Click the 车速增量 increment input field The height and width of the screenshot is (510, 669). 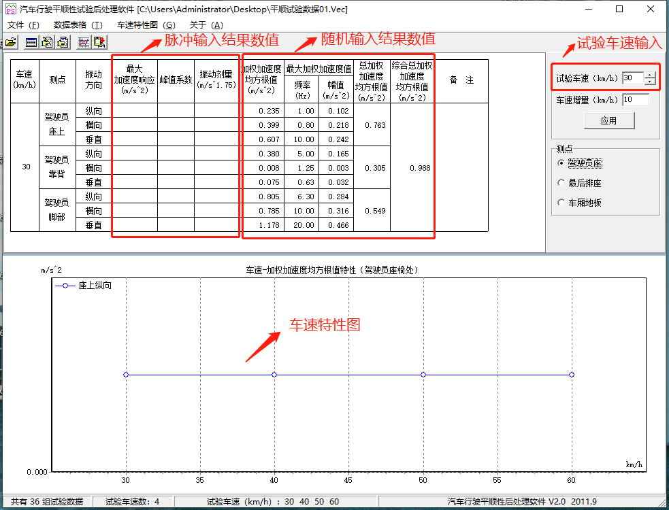point(635,100)
